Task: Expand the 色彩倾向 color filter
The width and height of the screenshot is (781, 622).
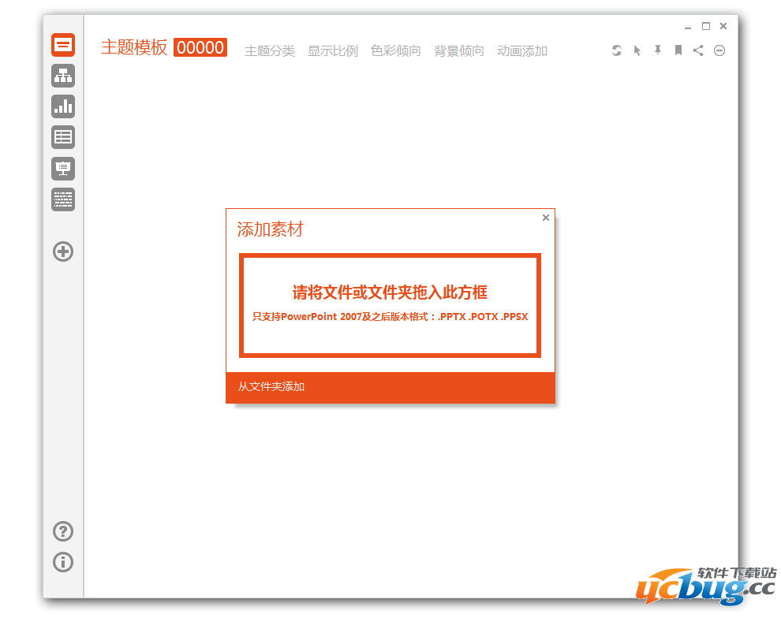Action: coord(396,51)
